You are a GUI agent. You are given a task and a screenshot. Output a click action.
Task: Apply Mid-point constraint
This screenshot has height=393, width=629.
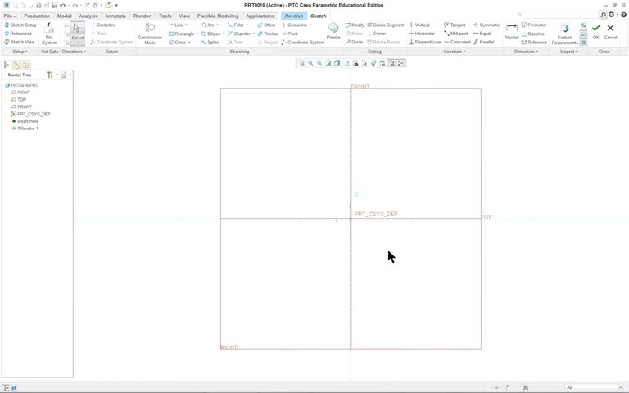(456, 34)
